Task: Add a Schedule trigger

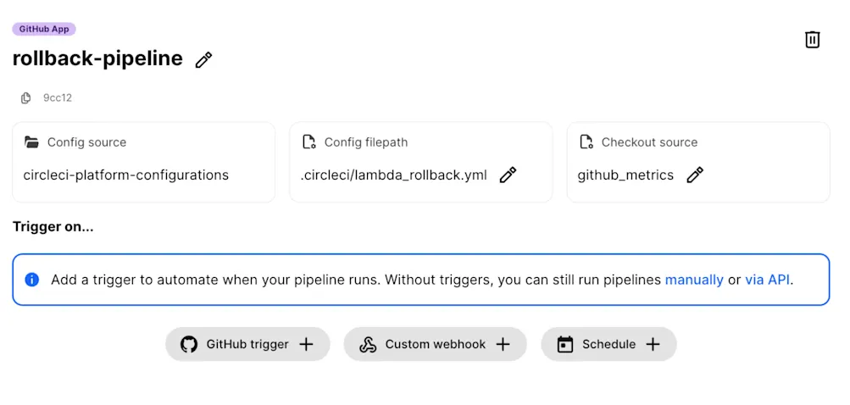Action: tap(608, 344)
